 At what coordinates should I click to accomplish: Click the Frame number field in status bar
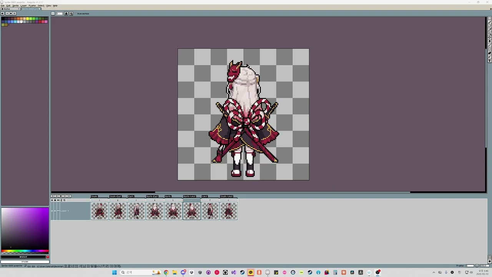pos(470,265)
